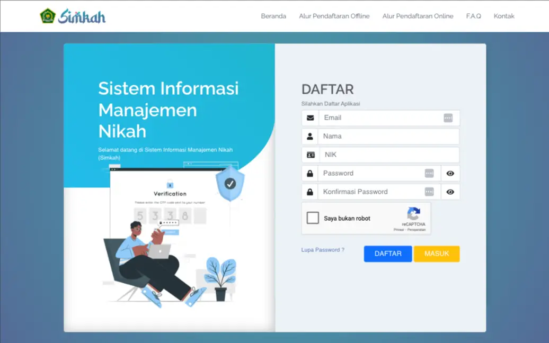
Task: Open the Beranda menu item
Action: pos(273,16)
